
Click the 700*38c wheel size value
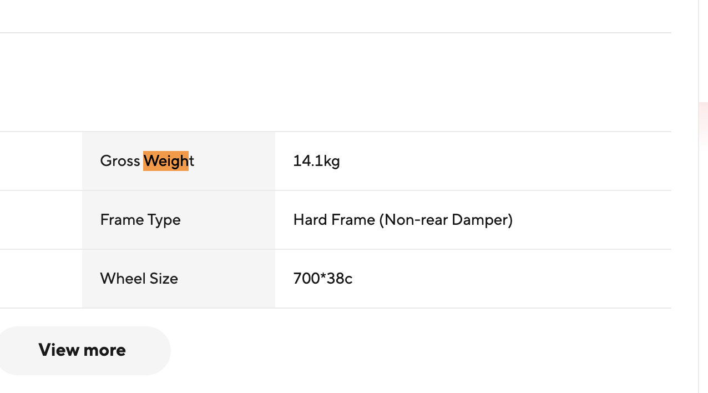coord(322,279)
